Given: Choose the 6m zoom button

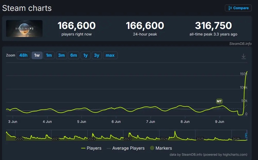Looking at the screenshot, I should point(74,55).
